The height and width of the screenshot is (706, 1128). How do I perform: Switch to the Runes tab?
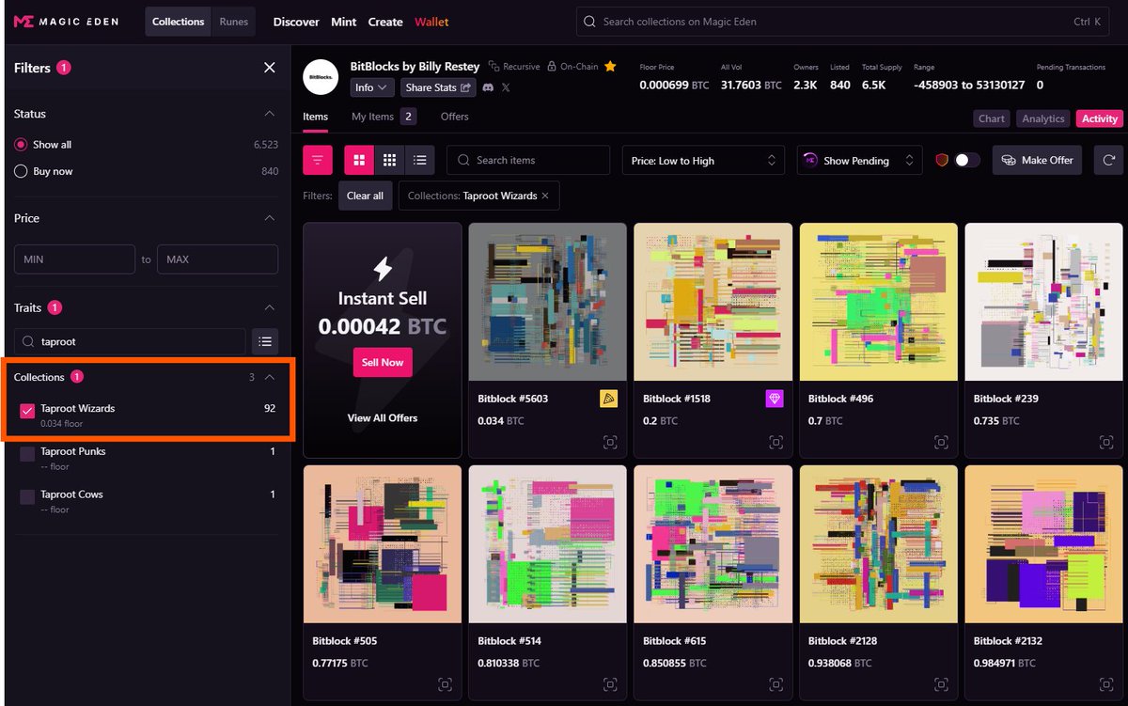click(x=234, y=22)
